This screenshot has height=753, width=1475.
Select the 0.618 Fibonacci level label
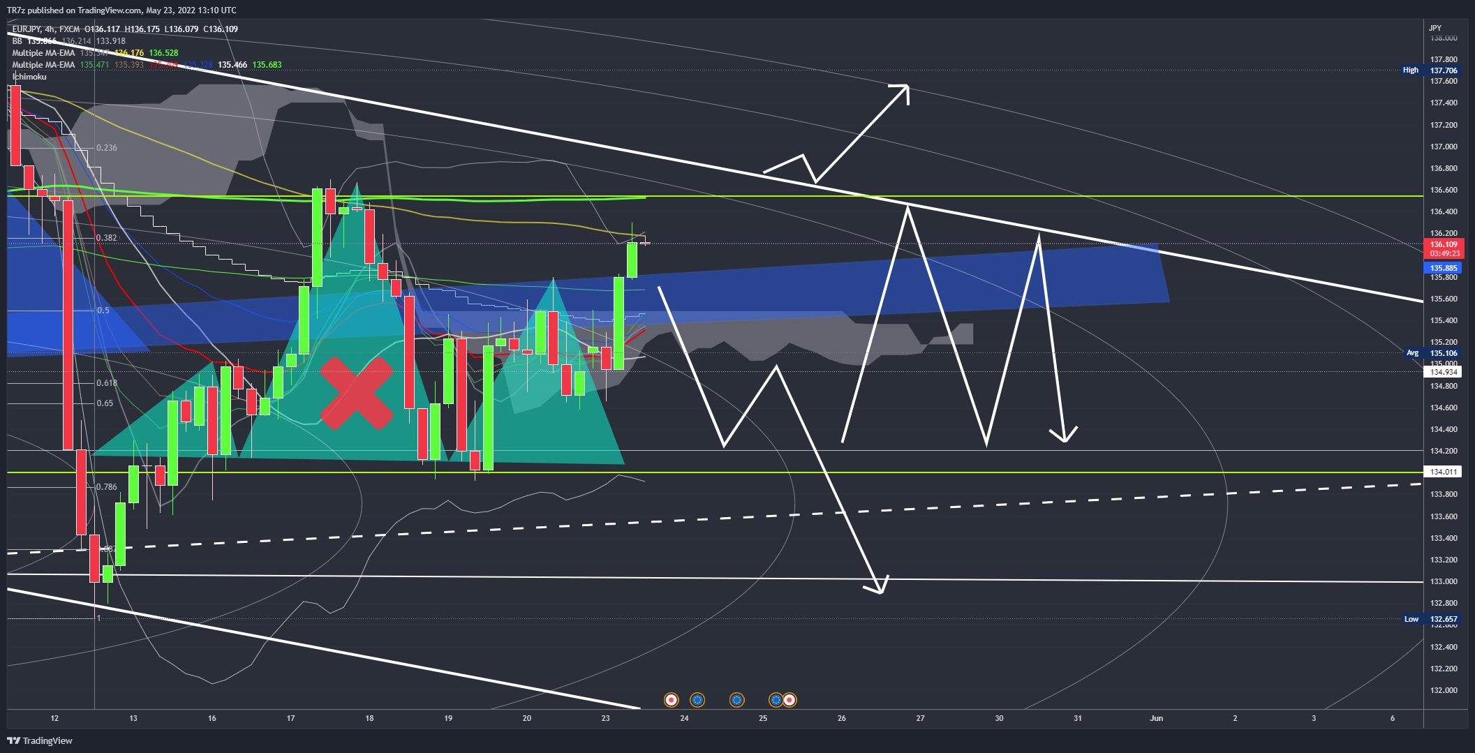click(x=107, y=383)
